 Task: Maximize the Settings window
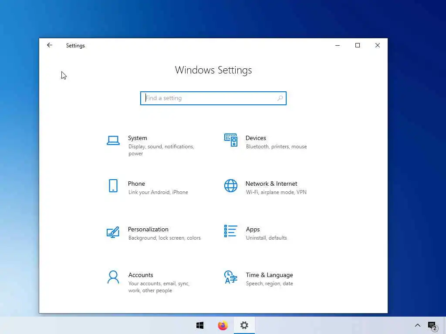click(x=358, y=45)
